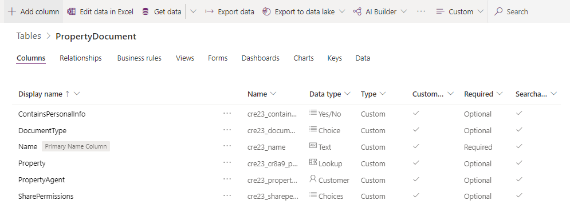570x212 pixels.
Task: Open the ContainsPersonalInfo column
Action: pyautogui.click(x=52, y=114)
